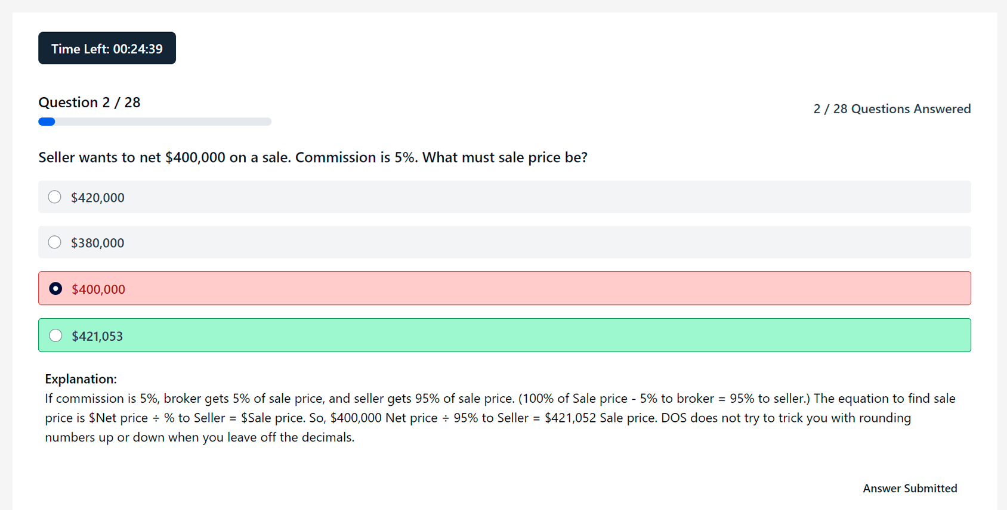Click the blue filled progress bar segment
1007x510 pixels.
[47, 122]
